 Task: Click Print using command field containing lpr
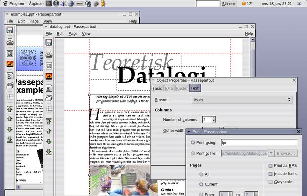[259, 142]
